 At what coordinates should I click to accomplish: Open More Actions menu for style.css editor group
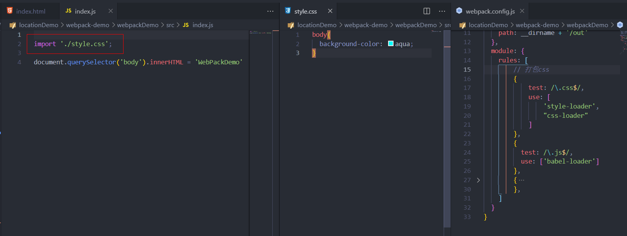pos(442,11)
